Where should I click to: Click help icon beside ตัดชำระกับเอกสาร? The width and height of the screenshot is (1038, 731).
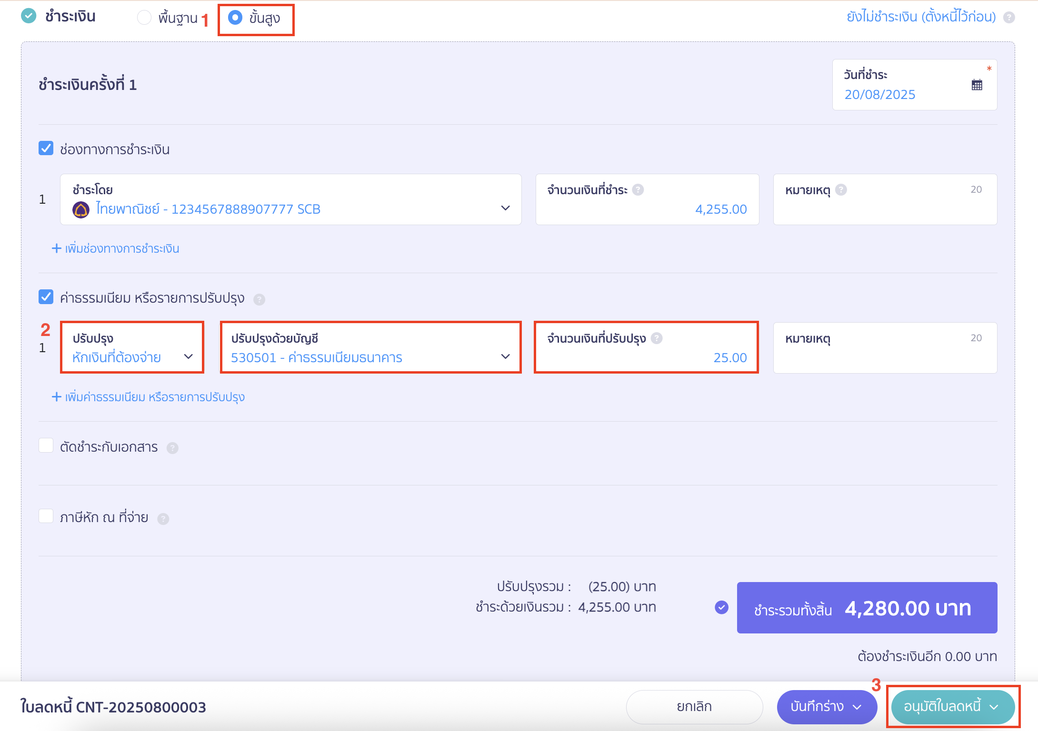click(x=172, y=448)
